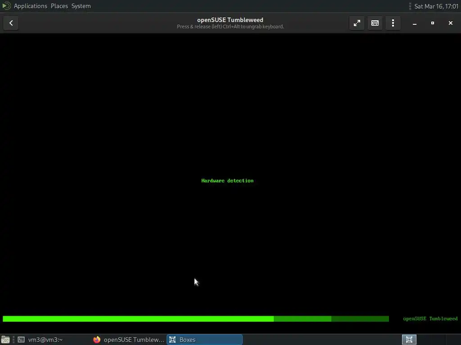Image resolution: width=461 pixels, height=345 pixels.
Task: Click the MATE logo icon in top panel
Action: (x=6, y=6)
